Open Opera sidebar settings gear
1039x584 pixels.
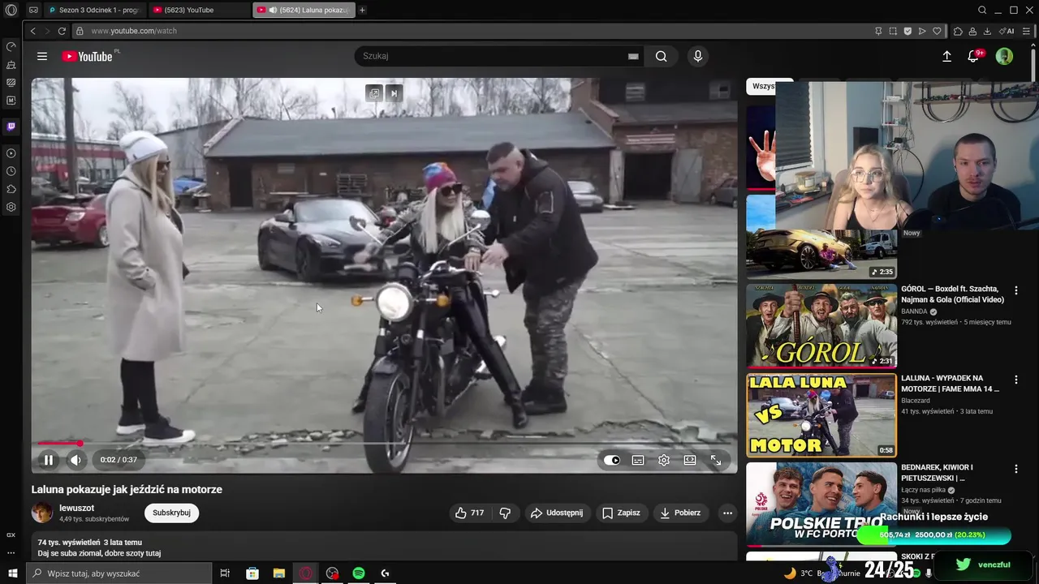point(11,207)
